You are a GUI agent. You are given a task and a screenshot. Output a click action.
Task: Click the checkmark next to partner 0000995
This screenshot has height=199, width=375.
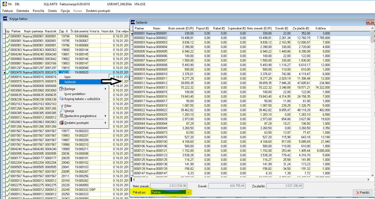(8, 154)
